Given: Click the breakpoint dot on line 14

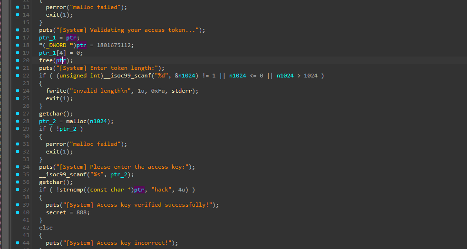Looking at the screenshot, I should (18, 15).
